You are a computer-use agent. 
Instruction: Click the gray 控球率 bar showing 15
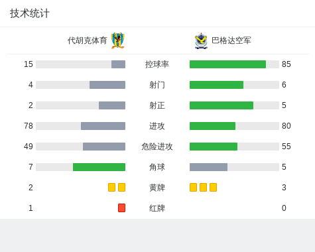tap(118, 64)
